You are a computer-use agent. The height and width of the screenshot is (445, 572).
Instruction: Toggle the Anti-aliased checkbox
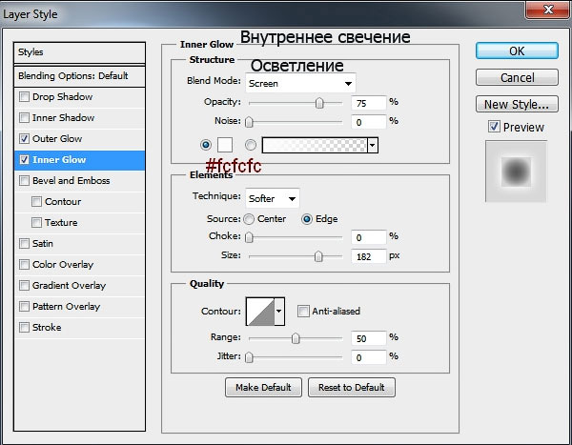pyautogui.click(x=303, y=312)
